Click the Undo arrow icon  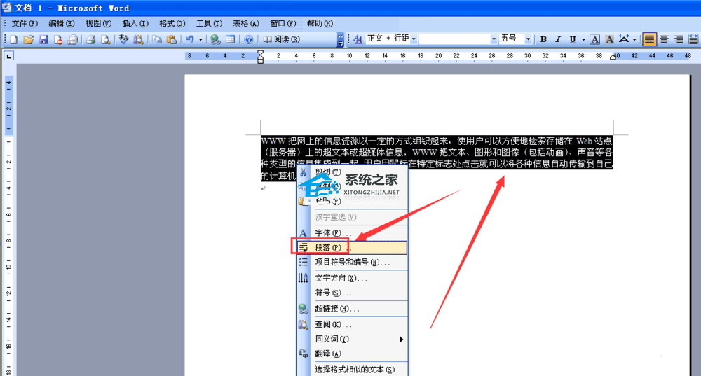190,40
